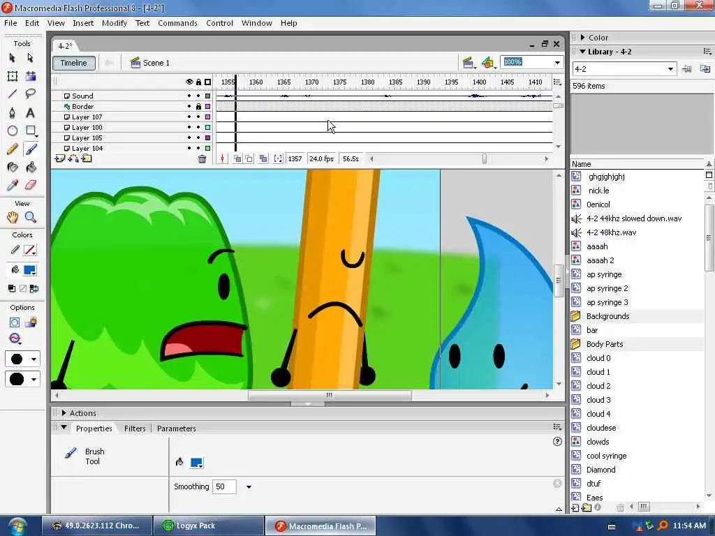715x536 pixels.
Task: Select the Text tool
Action: pos(31,112)
